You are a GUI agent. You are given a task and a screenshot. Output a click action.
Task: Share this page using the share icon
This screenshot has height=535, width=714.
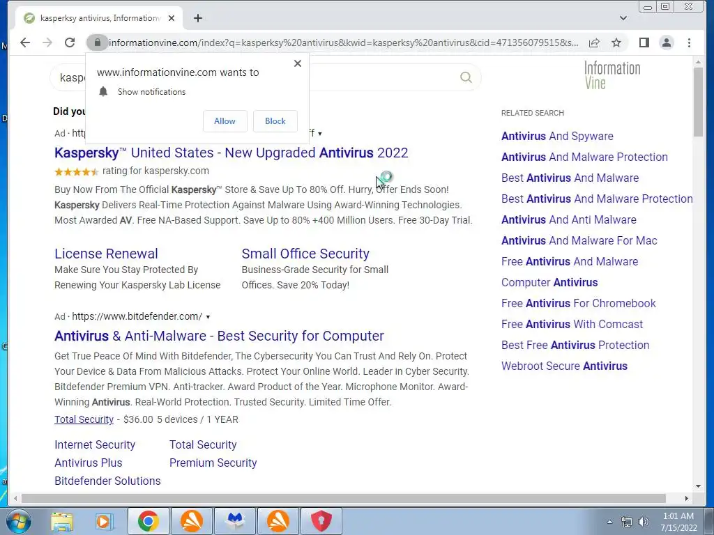click(x=594, y=42)
